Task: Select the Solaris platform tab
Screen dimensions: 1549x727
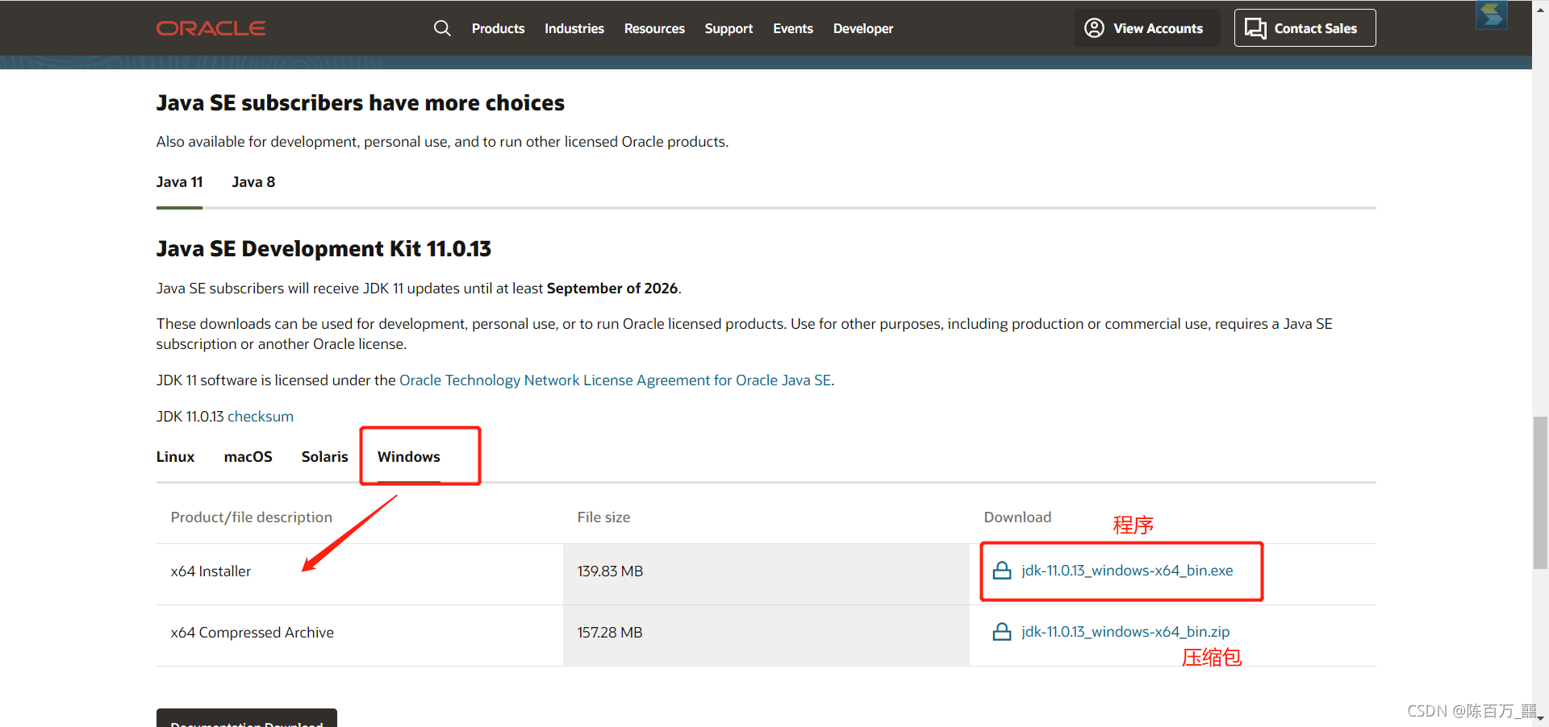Action: [324, 457]
